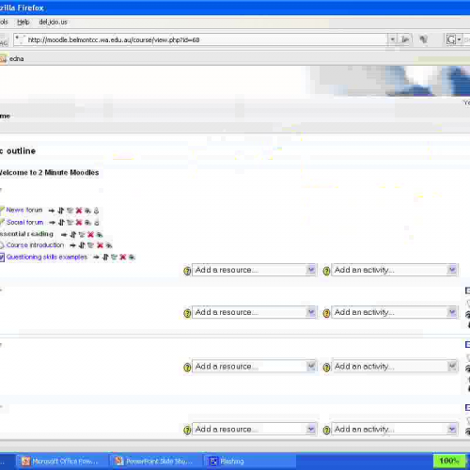This screenshot has width=470, height=470.
Task: Toggle group mode icon for News forum
Action: (97, 211)
